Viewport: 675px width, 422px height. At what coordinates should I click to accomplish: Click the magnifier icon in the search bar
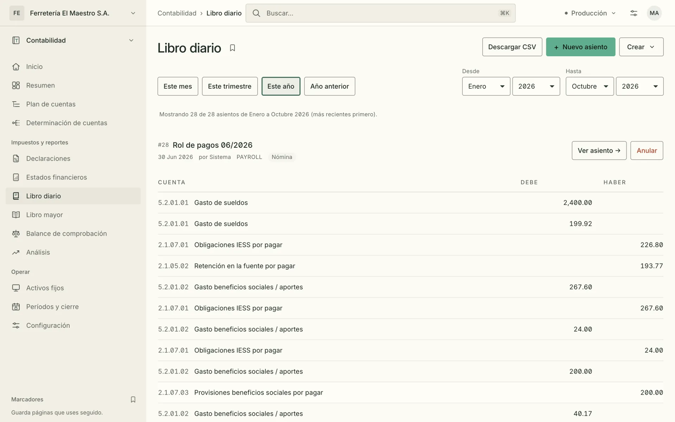pyautogui.click(x=256, y=13)
